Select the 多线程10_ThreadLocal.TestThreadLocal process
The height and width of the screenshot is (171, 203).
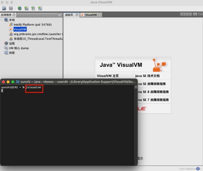[x=38, y=39]
